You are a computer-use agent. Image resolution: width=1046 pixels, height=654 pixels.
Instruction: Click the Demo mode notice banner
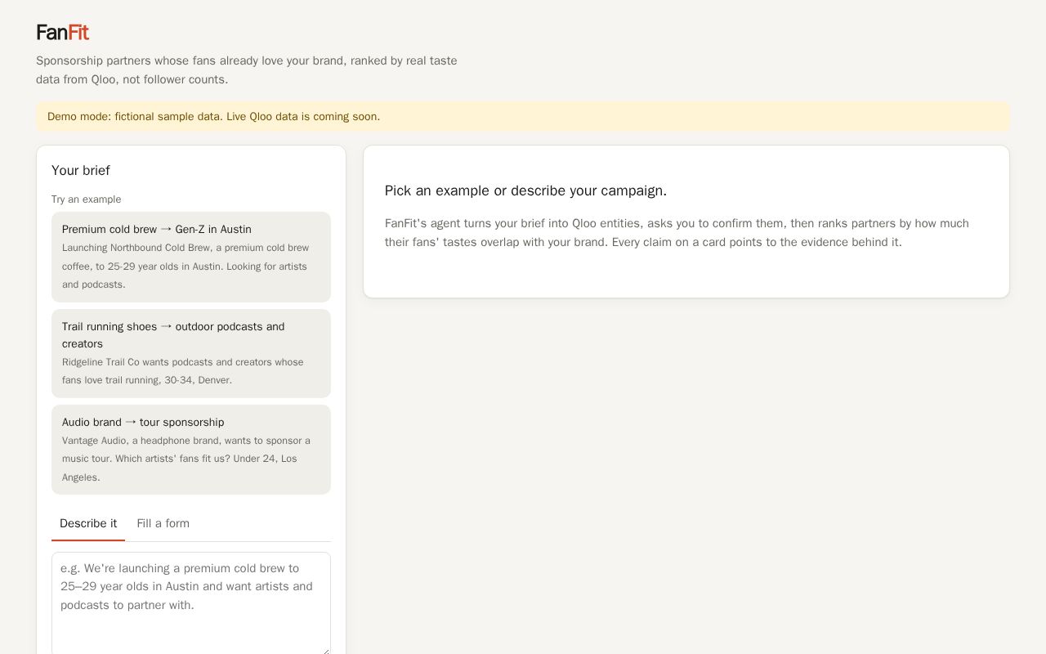(x=523, y=116)
